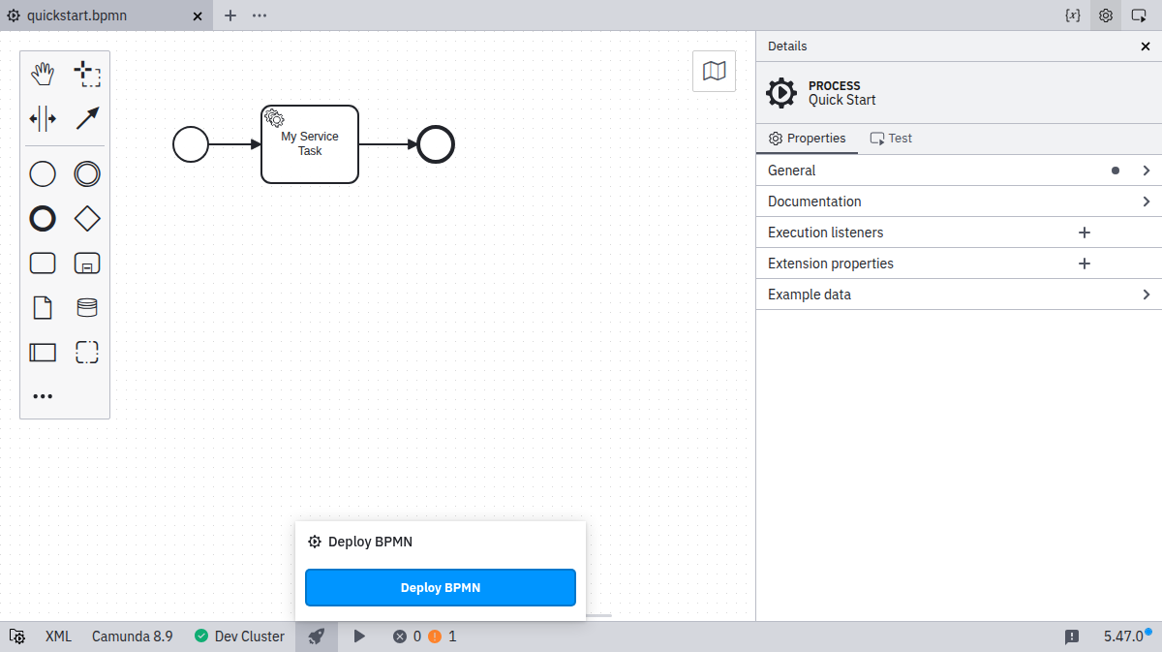The height and width of the screenshot is (652, 1162).
Task: Add an extension property
Action: [1085, 264]
